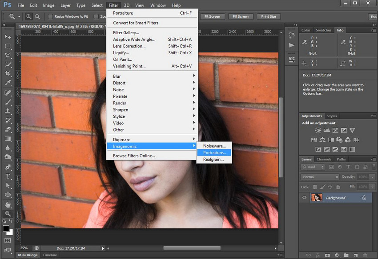Image resolution: width=378 pixels, height=259 pixels.
Task: Choose Liquify from Filter menu
Action: tap(152, 53)
